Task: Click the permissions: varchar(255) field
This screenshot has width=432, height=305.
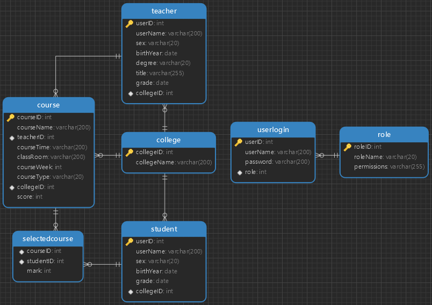Action: (x=390, y=166)
